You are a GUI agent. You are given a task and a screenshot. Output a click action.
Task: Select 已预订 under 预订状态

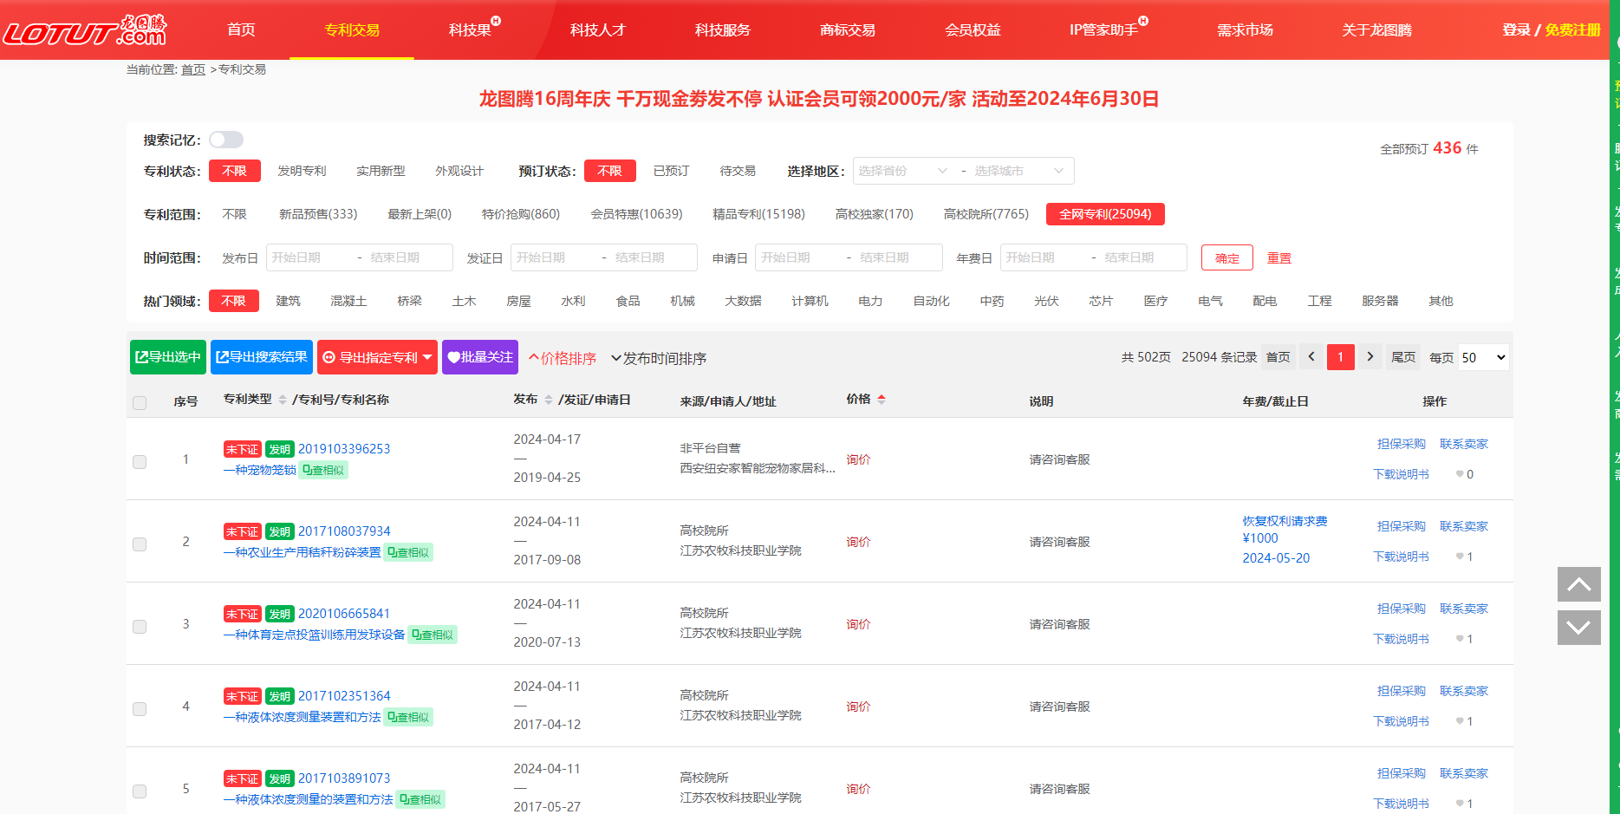[x=671, y=171]
